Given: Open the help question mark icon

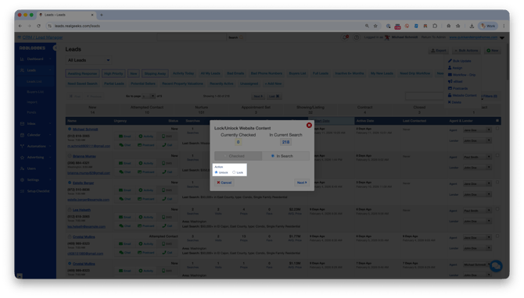Looking at the screenshot, I should coord(357,37).
